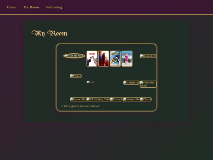Open the Game Shelf object

(78, 99)
